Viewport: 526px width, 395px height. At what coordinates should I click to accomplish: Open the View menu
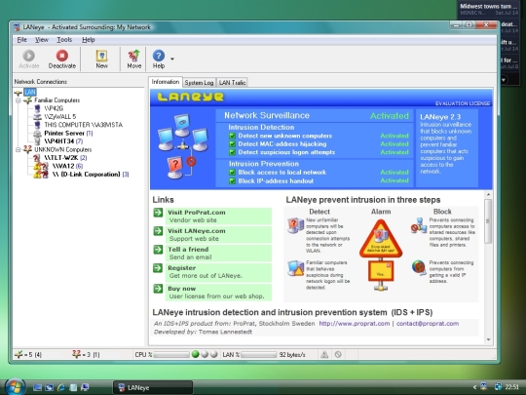42,40
